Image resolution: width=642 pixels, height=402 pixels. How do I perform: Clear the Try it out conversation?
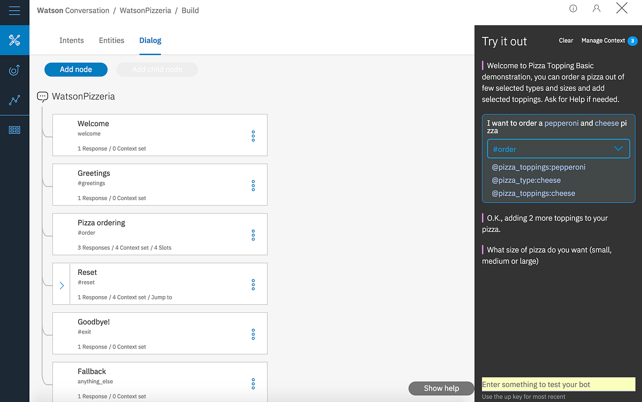coord(565,40)
